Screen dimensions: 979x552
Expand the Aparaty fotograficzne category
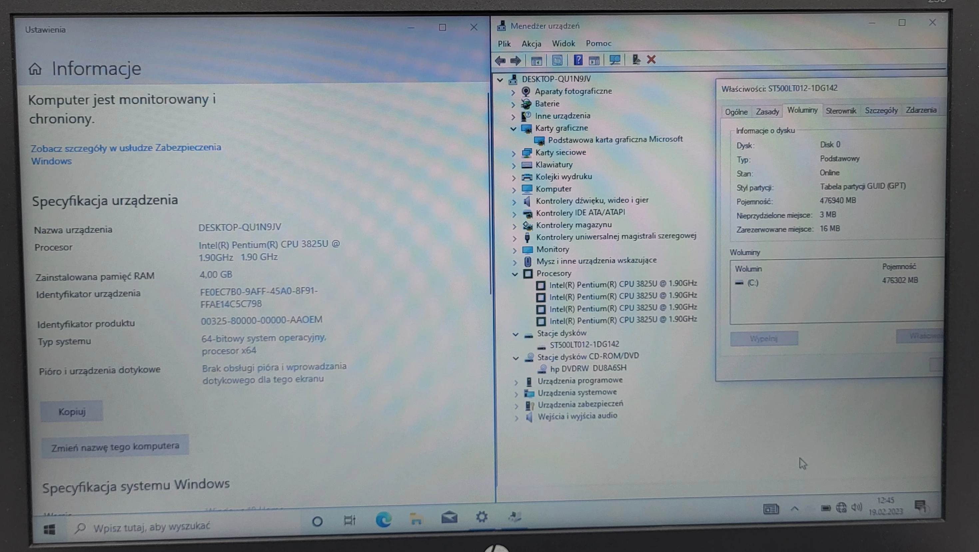(x=513, y=92)
